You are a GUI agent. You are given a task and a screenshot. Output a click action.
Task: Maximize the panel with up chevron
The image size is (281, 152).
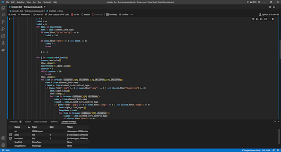click(x=275, y=122)
